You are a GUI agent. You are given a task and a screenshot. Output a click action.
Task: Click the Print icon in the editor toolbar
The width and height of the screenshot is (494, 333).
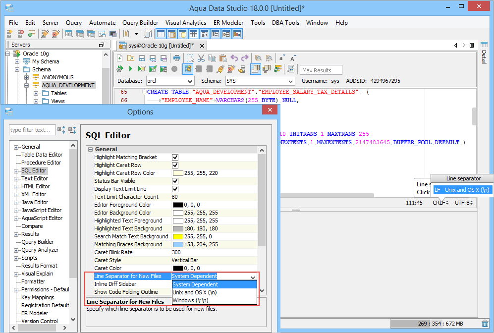tap(177, 58)
